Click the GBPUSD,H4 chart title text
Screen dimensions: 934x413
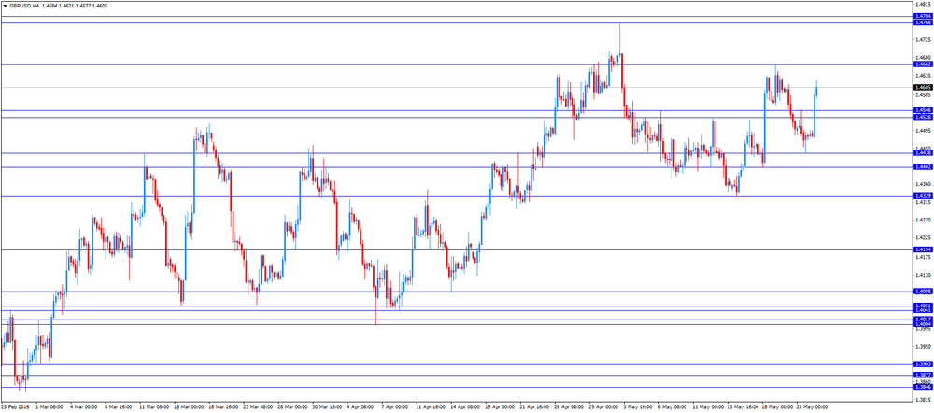point(24,4)
